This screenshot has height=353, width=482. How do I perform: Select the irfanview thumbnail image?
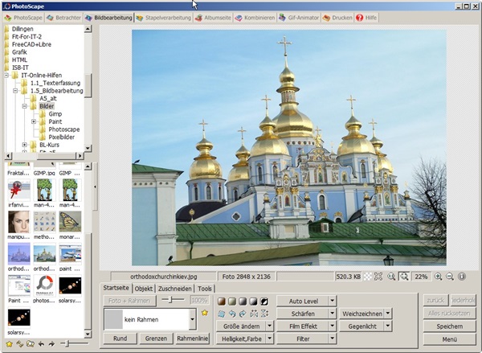19,191
